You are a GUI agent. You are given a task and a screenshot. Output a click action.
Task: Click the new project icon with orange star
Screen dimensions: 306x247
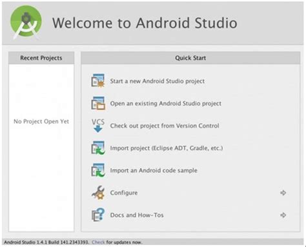point(98,81)
